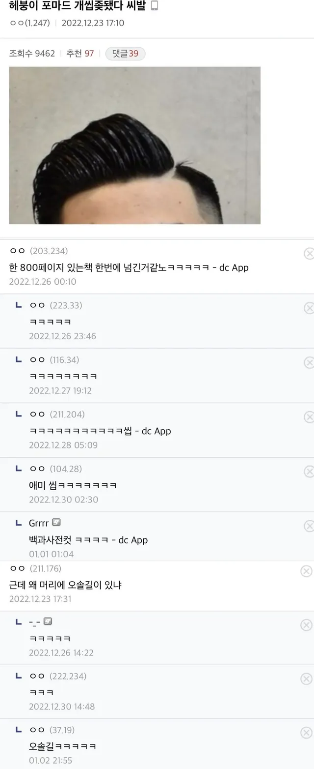
Task: Click X icon on 222.234 reply
Action: (x=306, y=679)
